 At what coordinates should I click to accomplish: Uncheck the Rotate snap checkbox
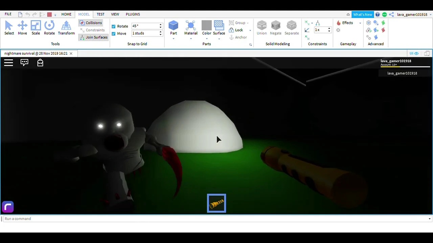[113, 26]
